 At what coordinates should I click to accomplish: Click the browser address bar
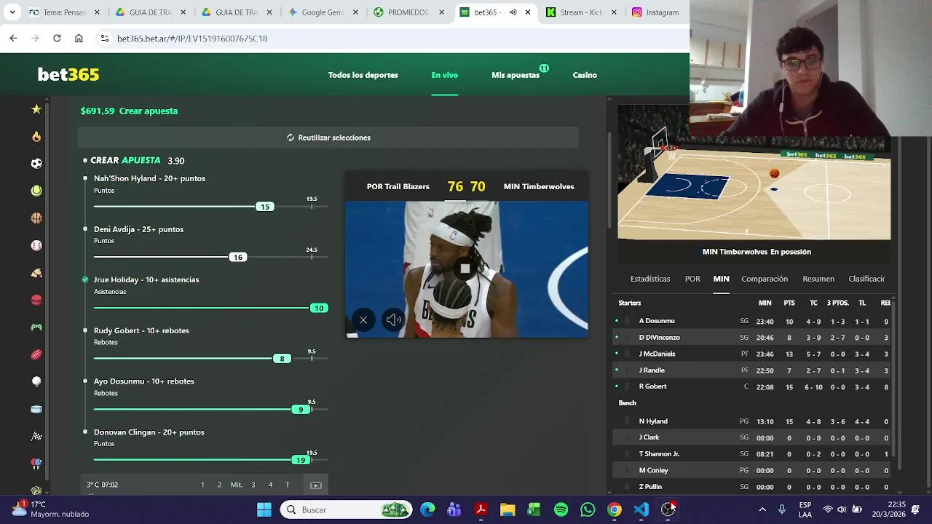393,39
